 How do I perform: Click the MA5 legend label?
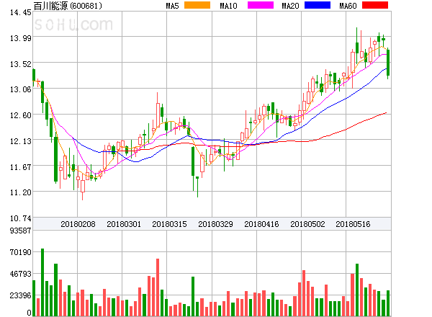point(172,6)
